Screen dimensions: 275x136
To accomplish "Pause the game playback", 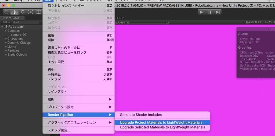I will [209, 12].
